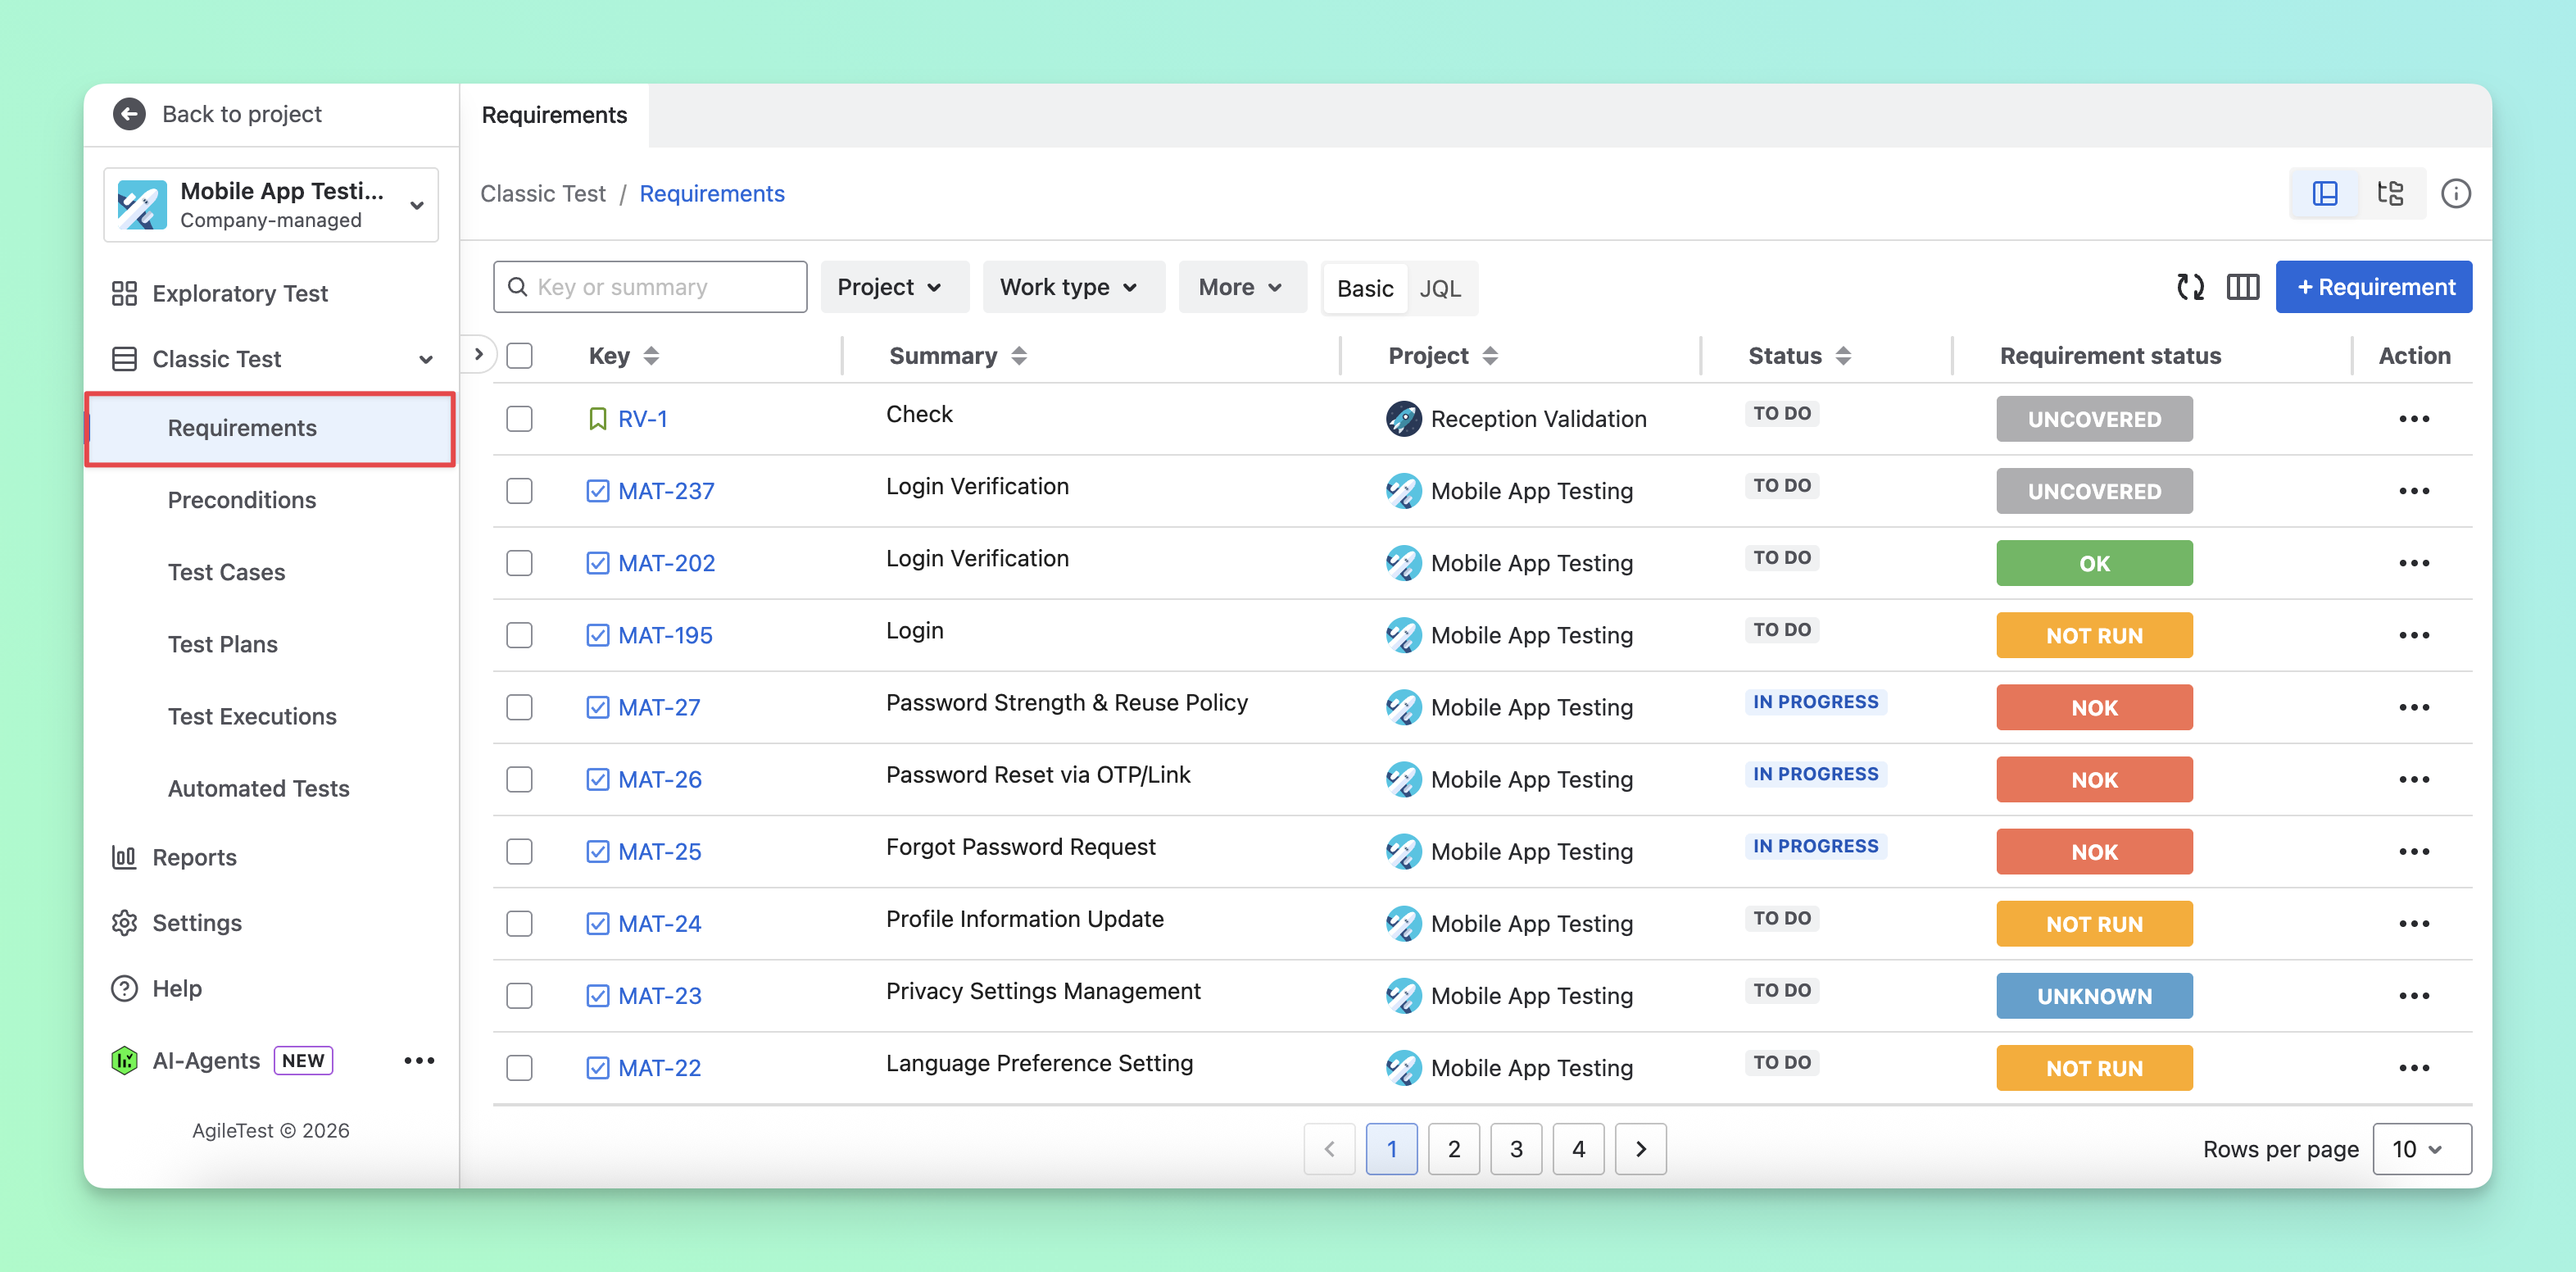
Task: Select the list panel view icon
Action: point(2325,193)
